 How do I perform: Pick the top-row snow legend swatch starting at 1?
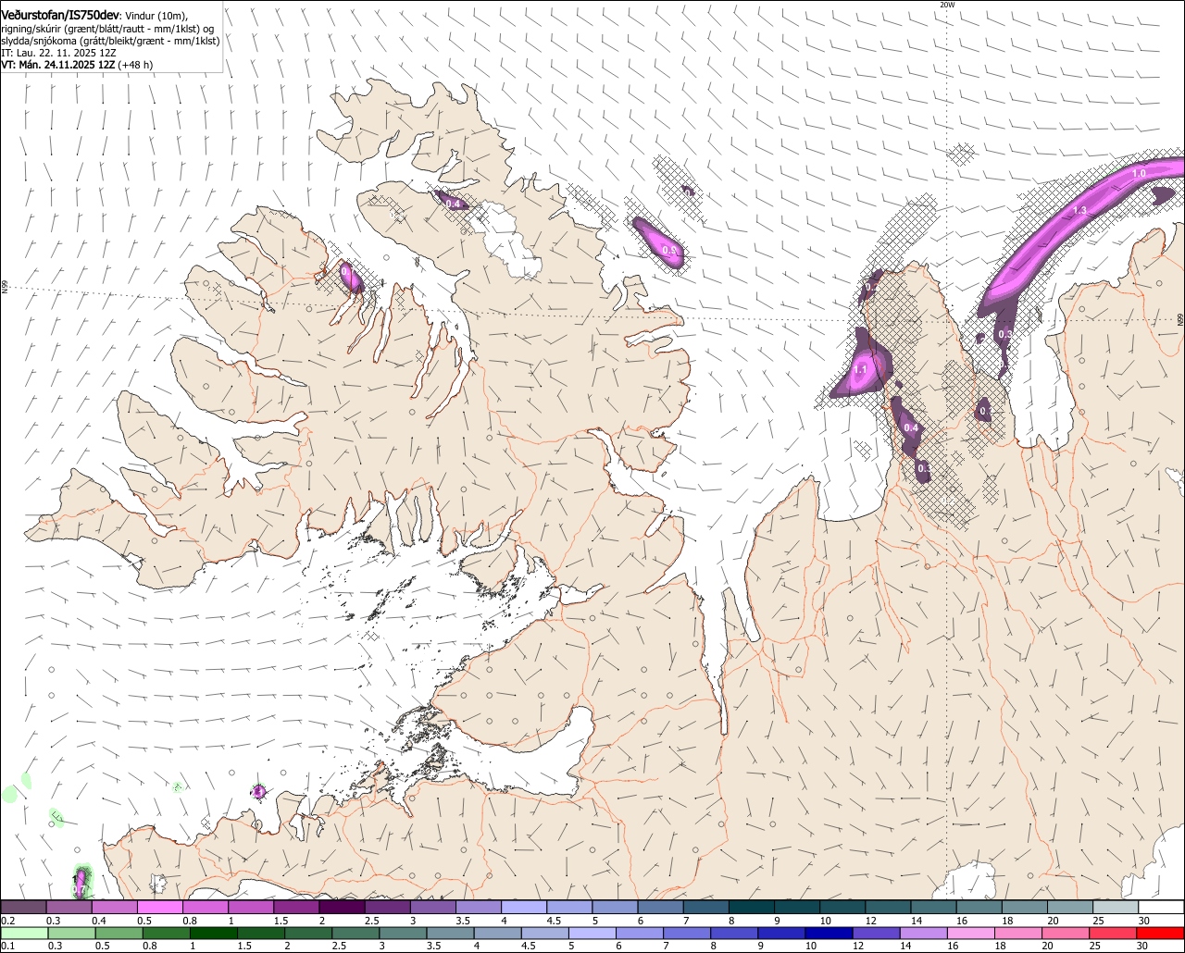[x=251, y=908]
